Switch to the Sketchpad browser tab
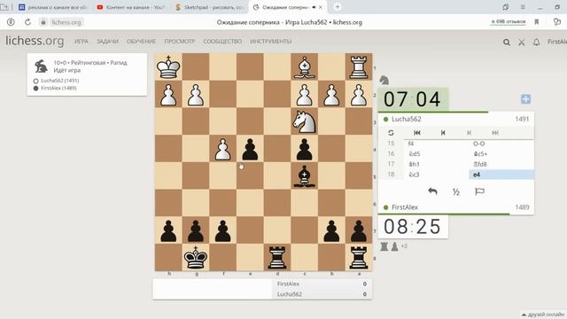Image resolution: width=567 pixels, height=319 pixels. click(x=209, y=7)
